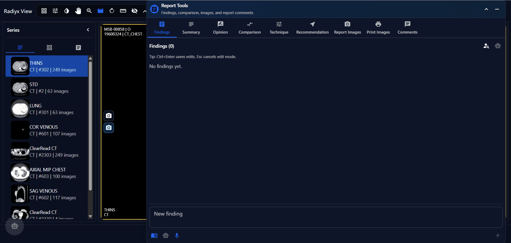Viewport: 511px width, 243px height.
Task: Switch series panel to list view
Action: [20, 48]
